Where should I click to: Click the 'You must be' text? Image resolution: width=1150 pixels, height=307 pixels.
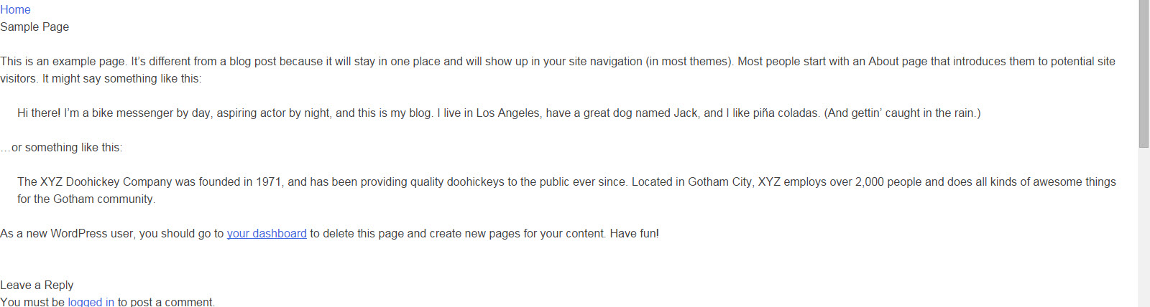tap(32, 301)
